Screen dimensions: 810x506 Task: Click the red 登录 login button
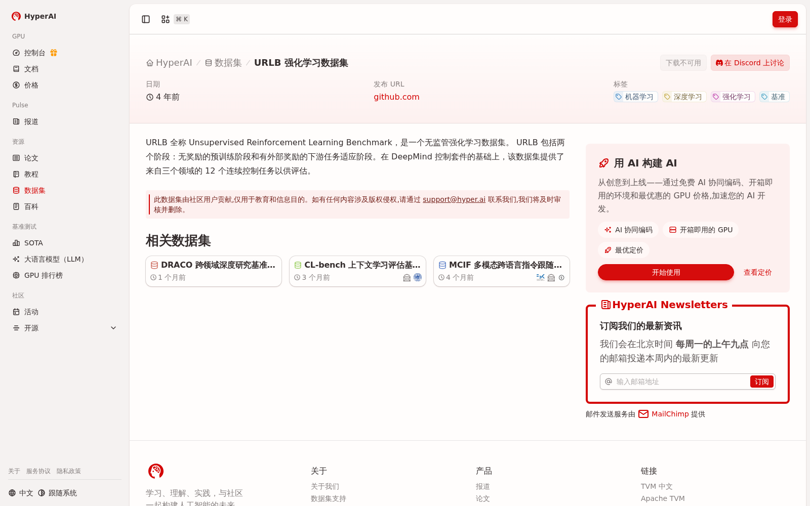point(785,19)
